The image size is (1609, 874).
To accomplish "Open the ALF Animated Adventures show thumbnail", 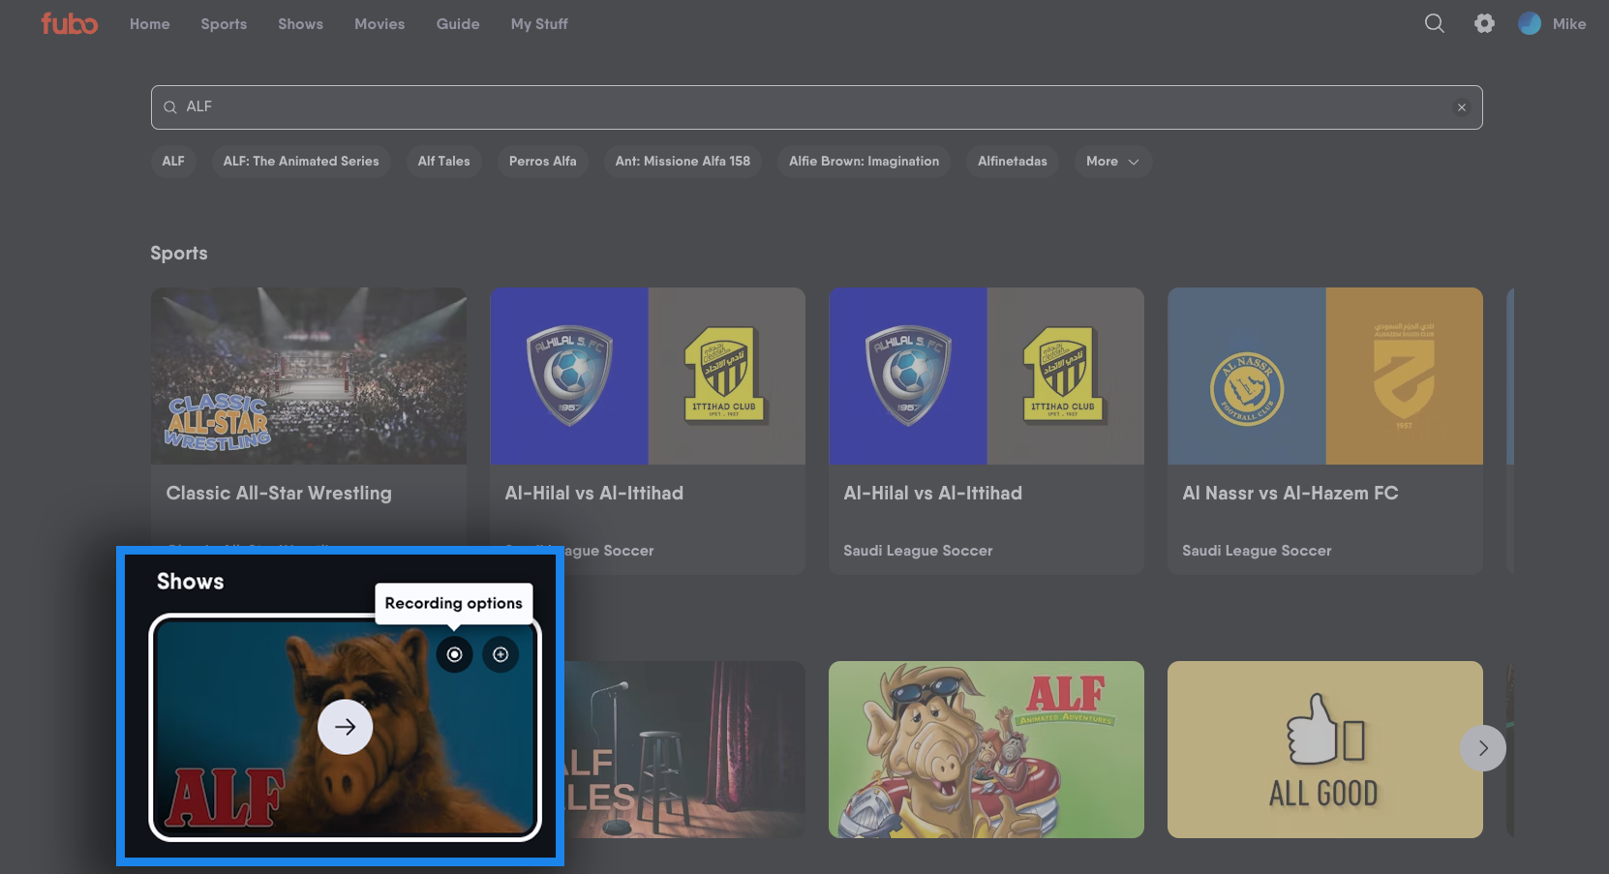I will 987,749.
